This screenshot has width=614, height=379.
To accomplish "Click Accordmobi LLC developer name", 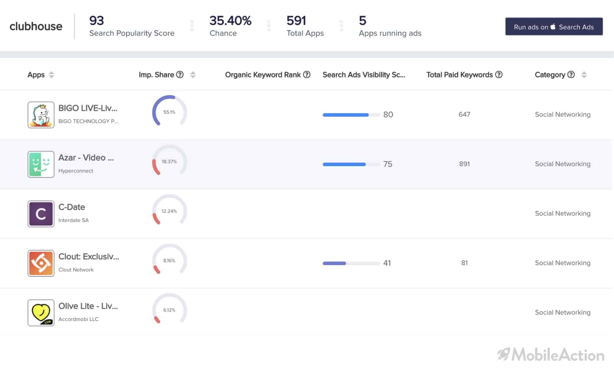I will 78,319.
